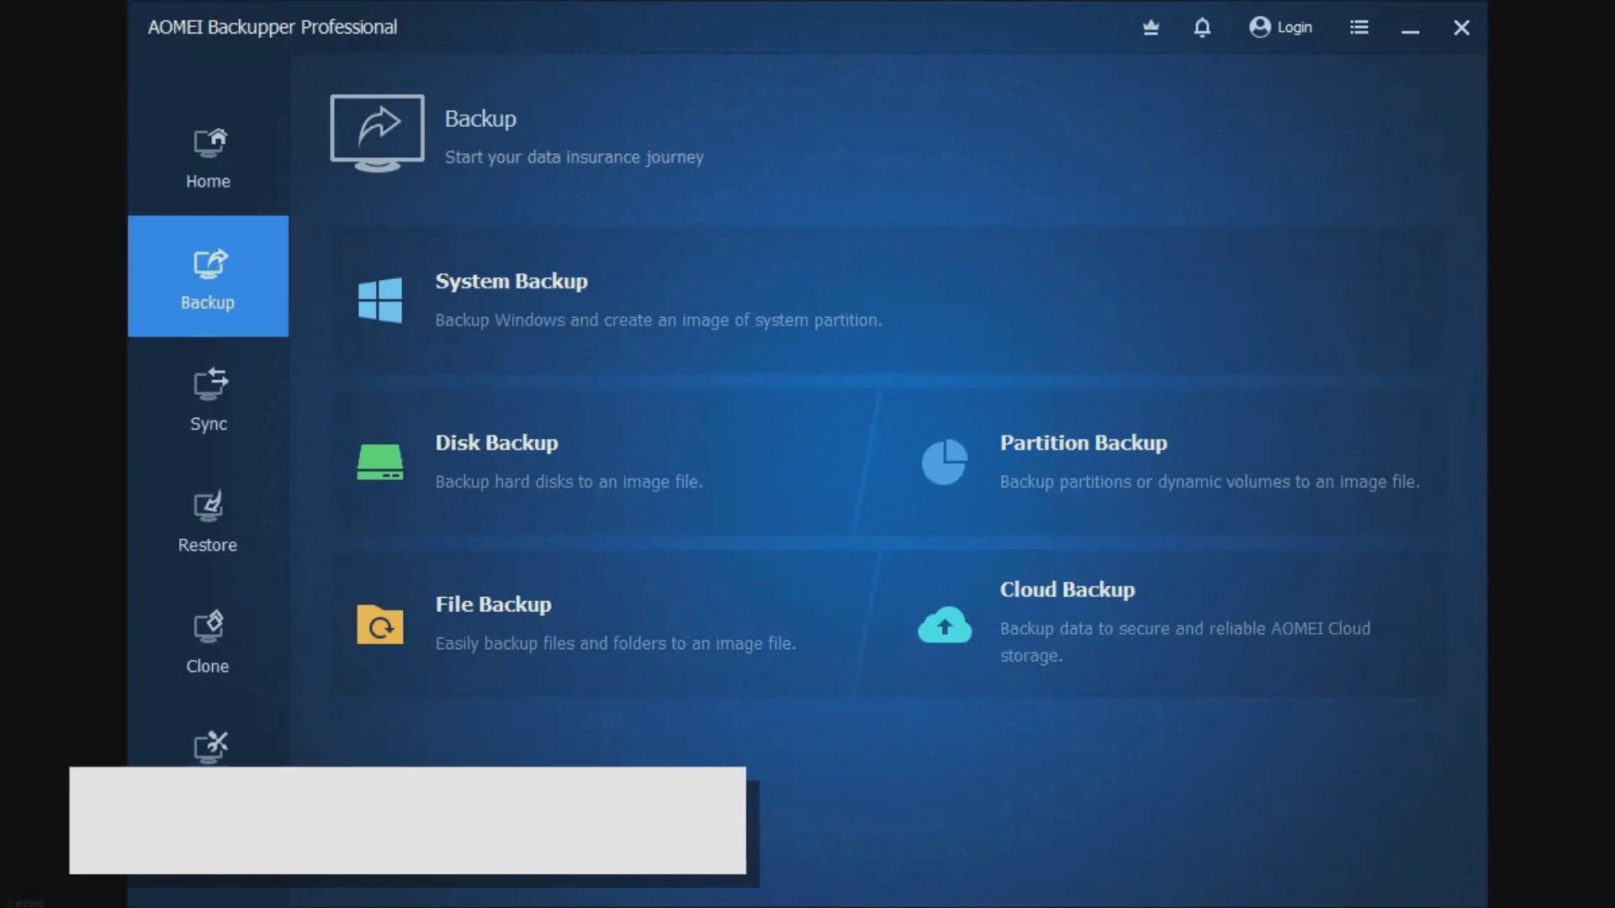Start File Backup via its title
1615x908 pixels.
pyautogui.click(x=493, y=604)
